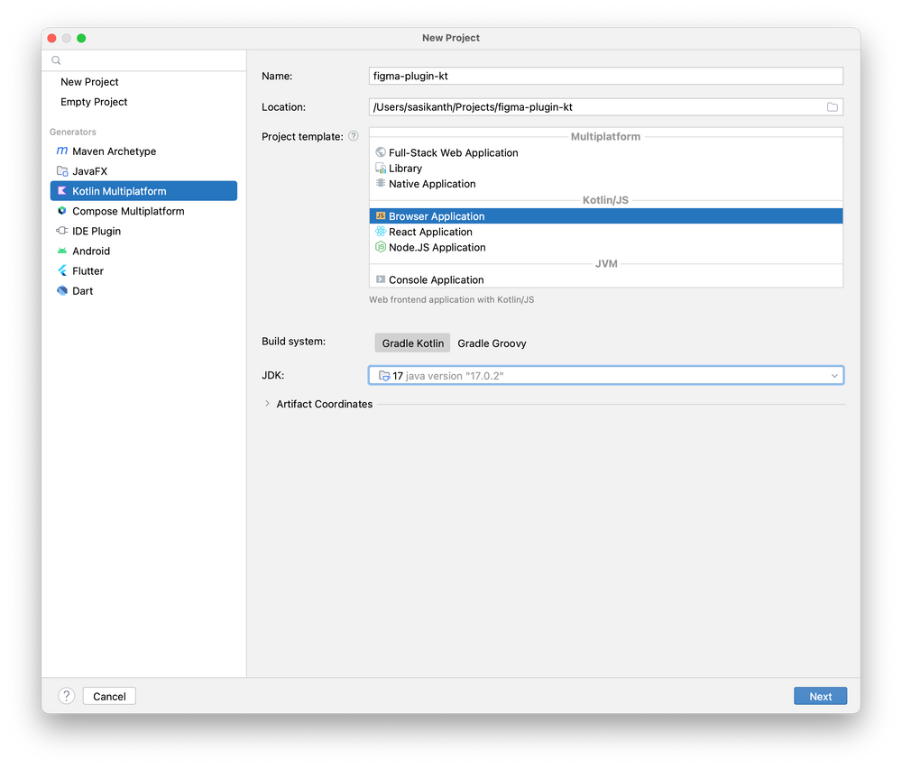Image resolution: width=902 pixels, height=768 pixels.
Task: Select the Flutter generator
Action: (86, 270)
